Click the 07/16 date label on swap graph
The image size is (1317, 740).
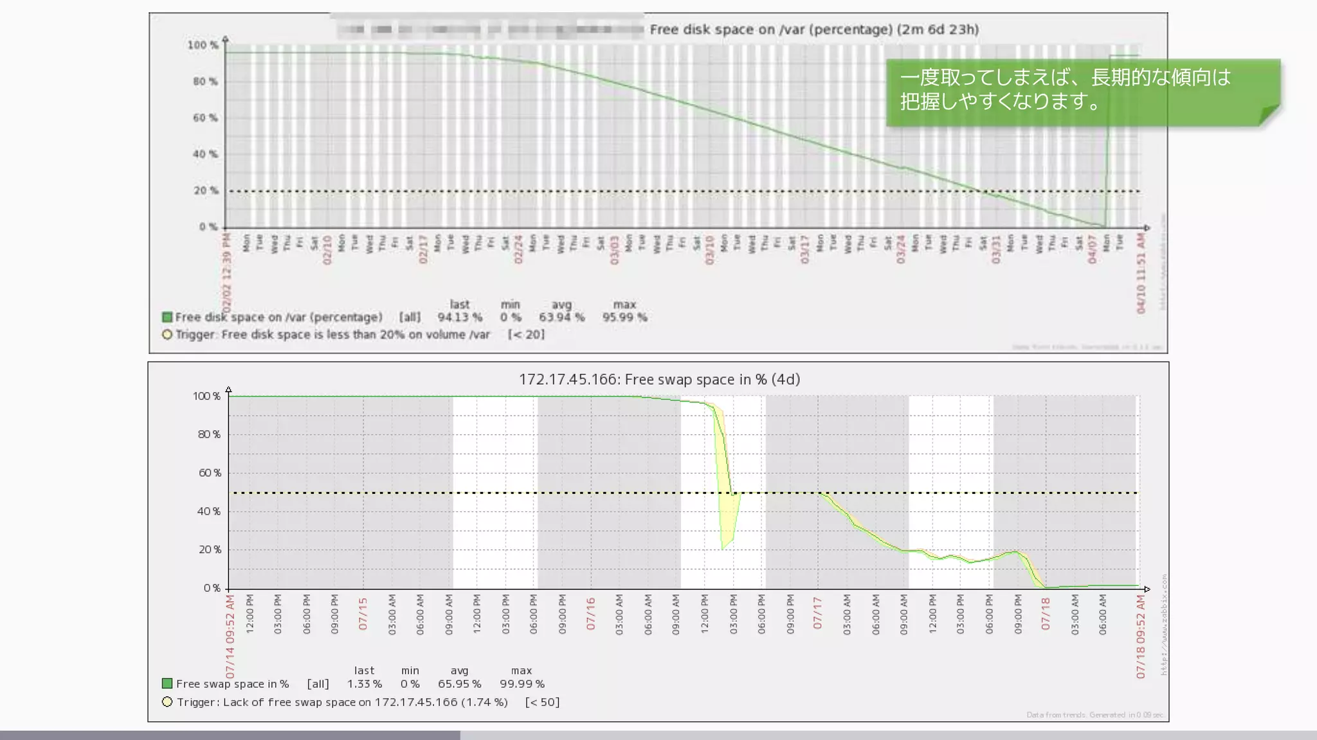point(591,613)
